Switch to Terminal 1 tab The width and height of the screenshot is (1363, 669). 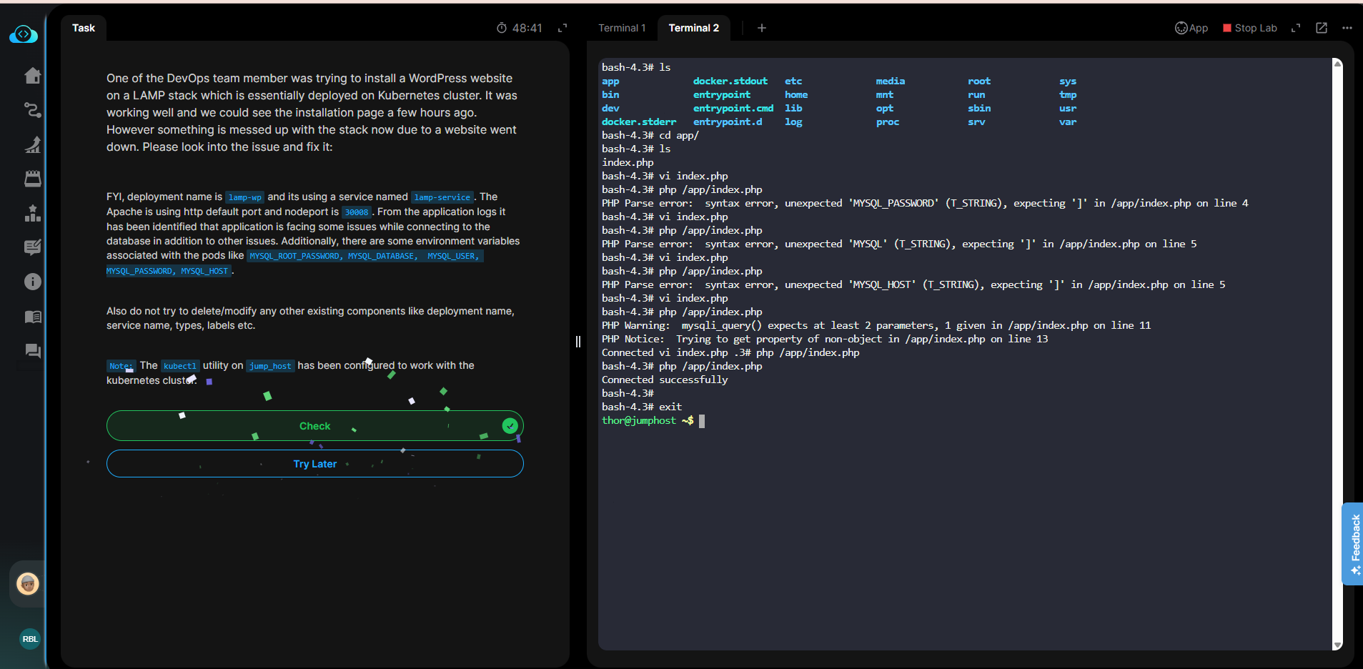[621, 28]
